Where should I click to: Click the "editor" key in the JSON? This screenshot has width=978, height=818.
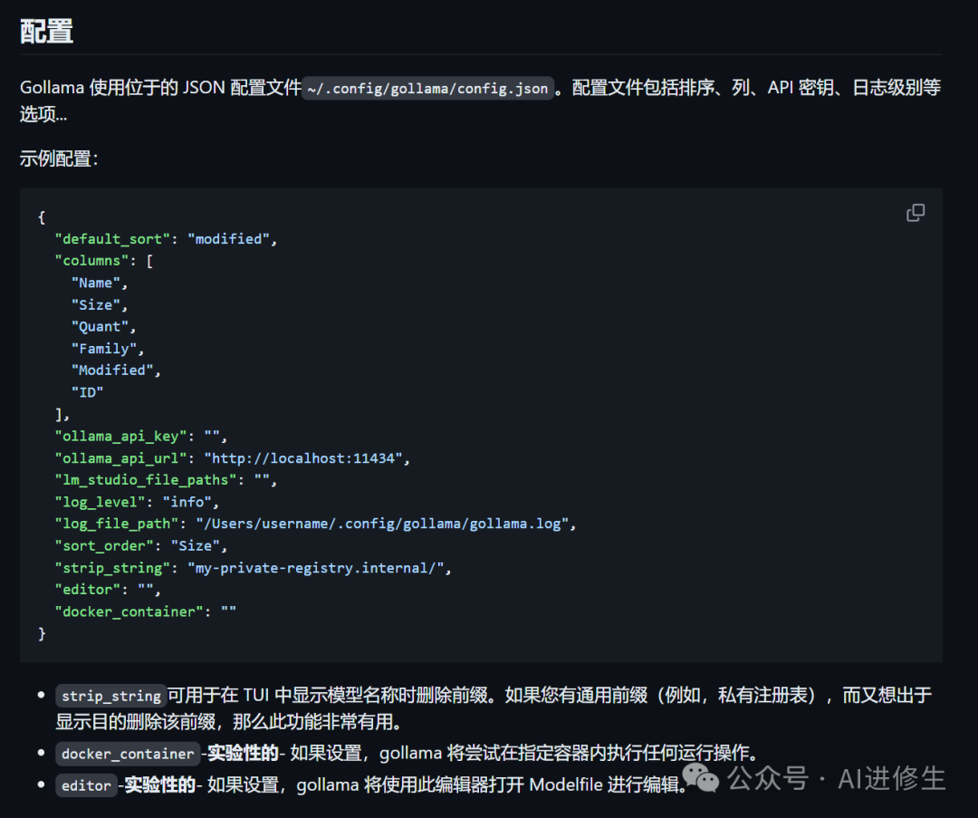[x=87, y=590]
